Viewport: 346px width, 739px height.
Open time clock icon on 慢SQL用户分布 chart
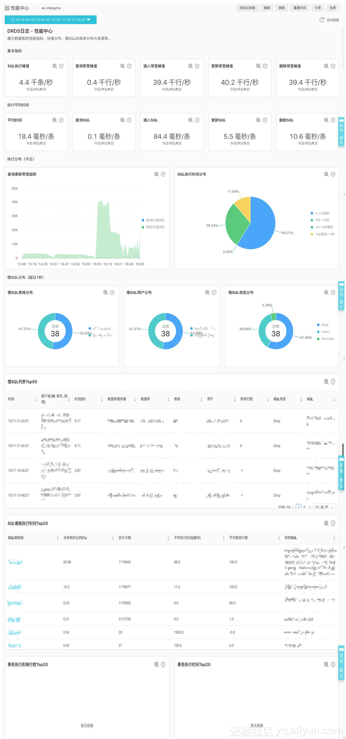coord(214,292)
